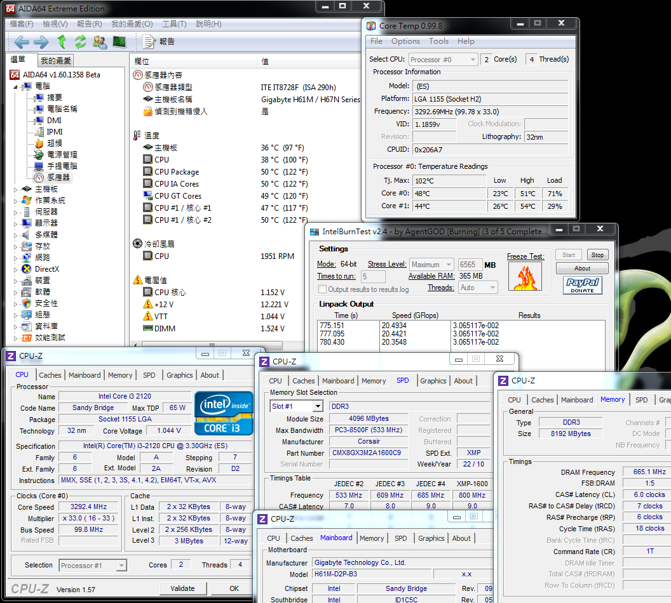
Task: Open the Tools menu in Core Temp
Action: click(438, 41)
